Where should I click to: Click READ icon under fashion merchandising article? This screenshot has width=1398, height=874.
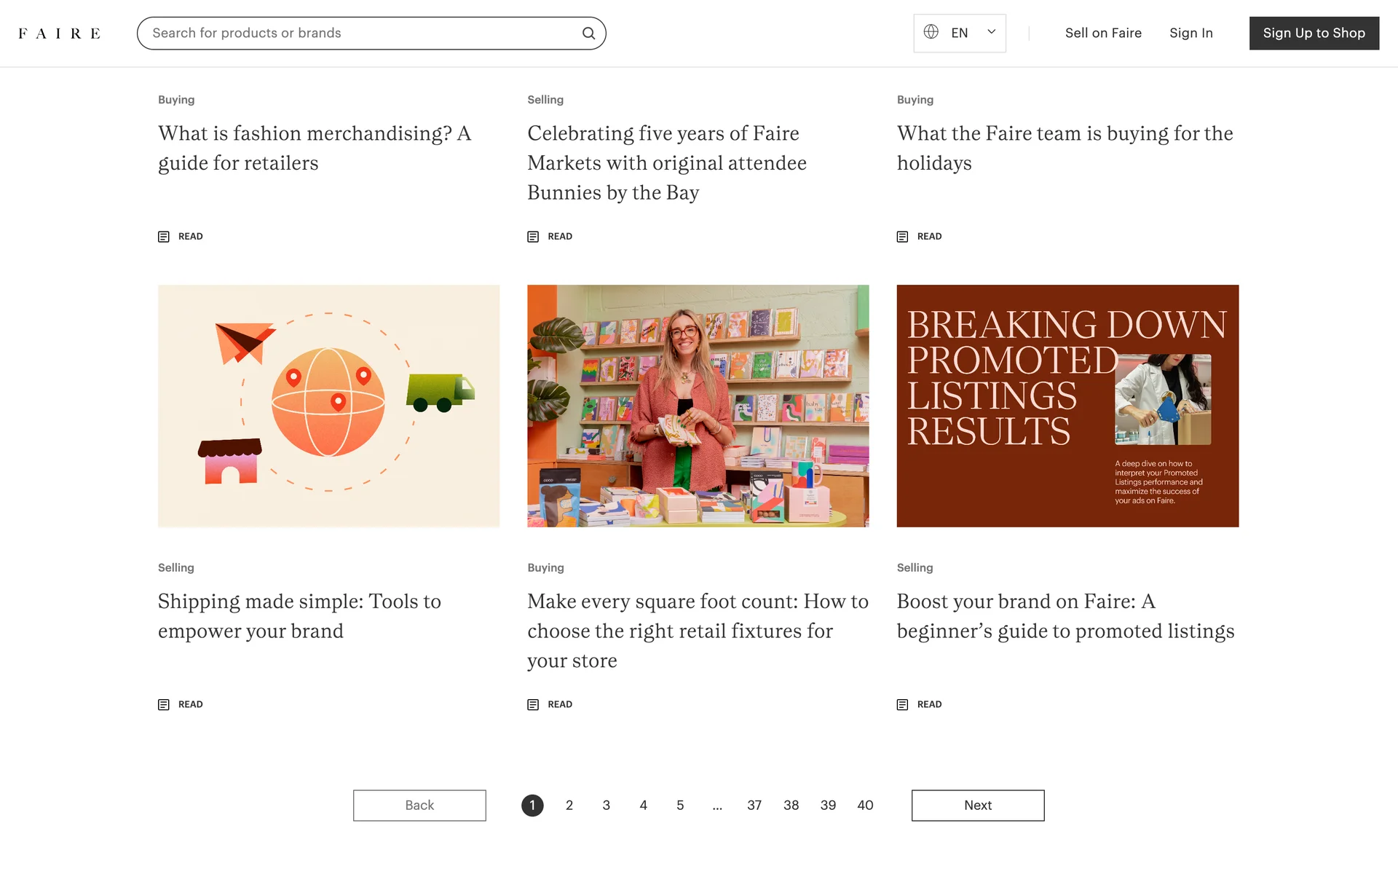(164, 237)
